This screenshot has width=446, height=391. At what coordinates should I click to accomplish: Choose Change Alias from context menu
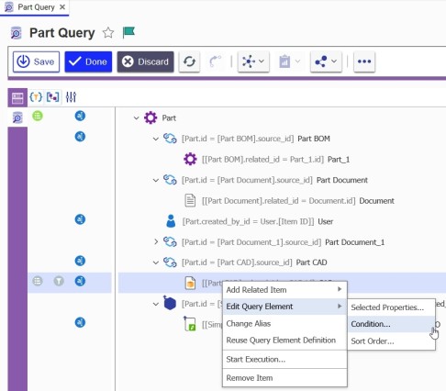(x=284, y=323)
